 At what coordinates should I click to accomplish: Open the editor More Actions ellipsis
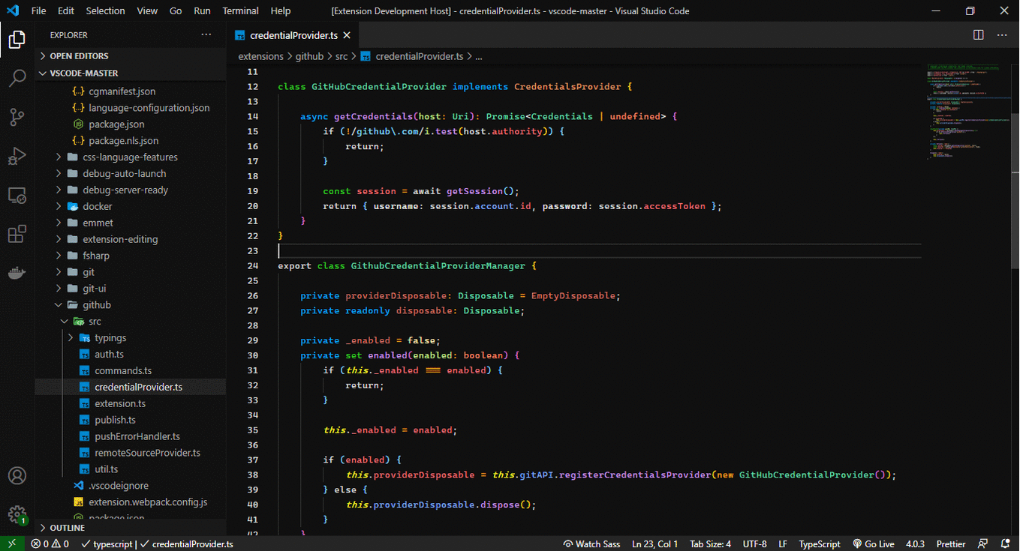click(x=1002, y=34)
